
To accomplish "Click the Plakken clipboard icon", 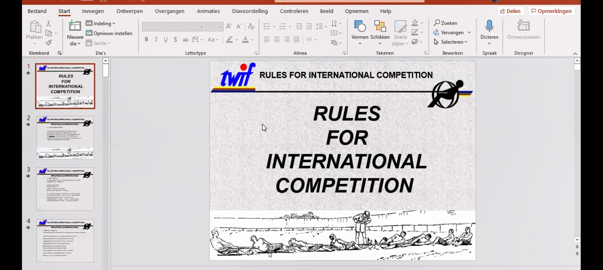I will click(35, 27).
